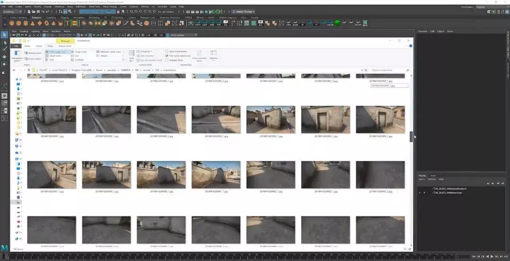Select the Paint Selection tool in the toolbox

tap(5, 50)
